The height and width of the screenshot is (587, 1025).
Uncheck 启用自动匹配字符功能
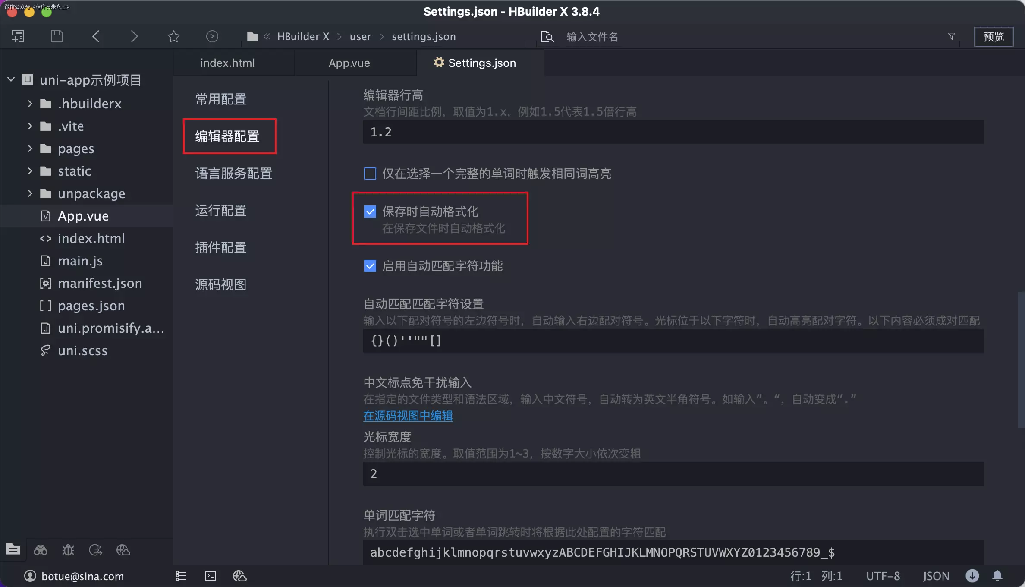click(x=370, y=266)
